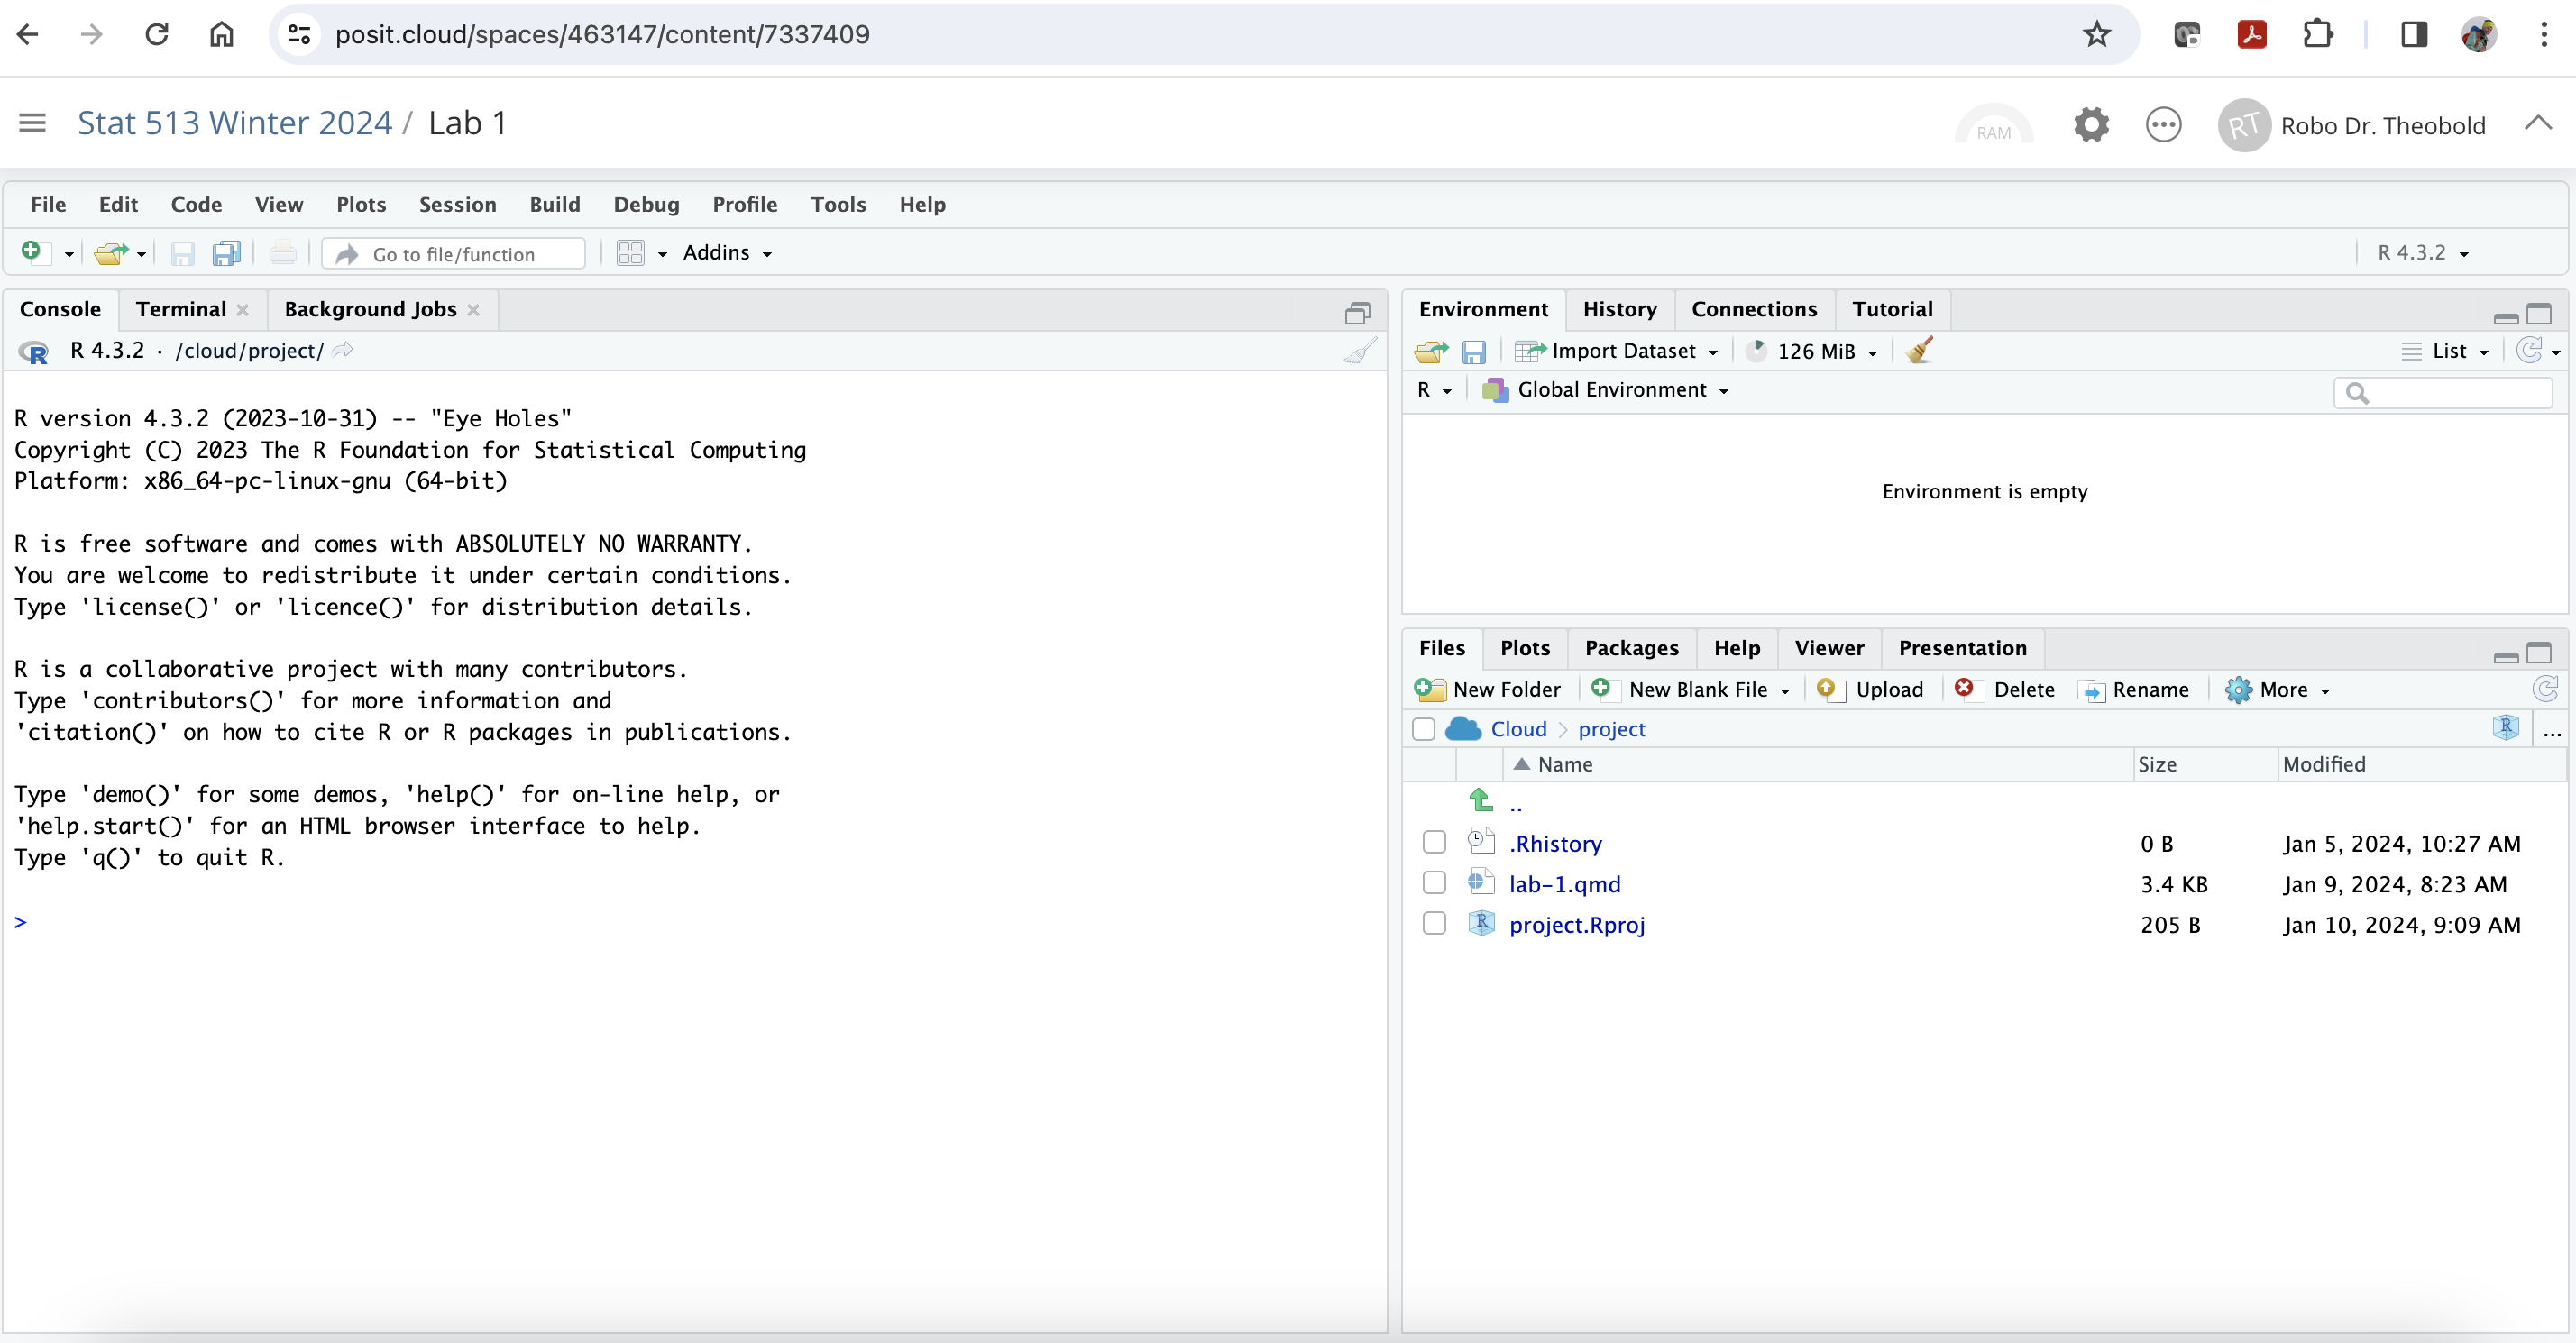This screenshot has height=1343, width=2576.
Task: Select the checkbox next to .Rhistory
Action: pyautogui.click(x=1433, y=843)
